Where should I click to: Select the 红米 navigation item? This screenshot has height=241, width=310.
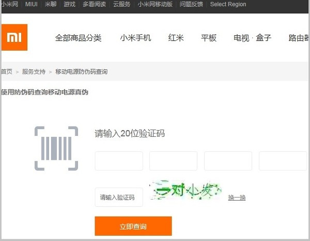(x=176, y=38)
